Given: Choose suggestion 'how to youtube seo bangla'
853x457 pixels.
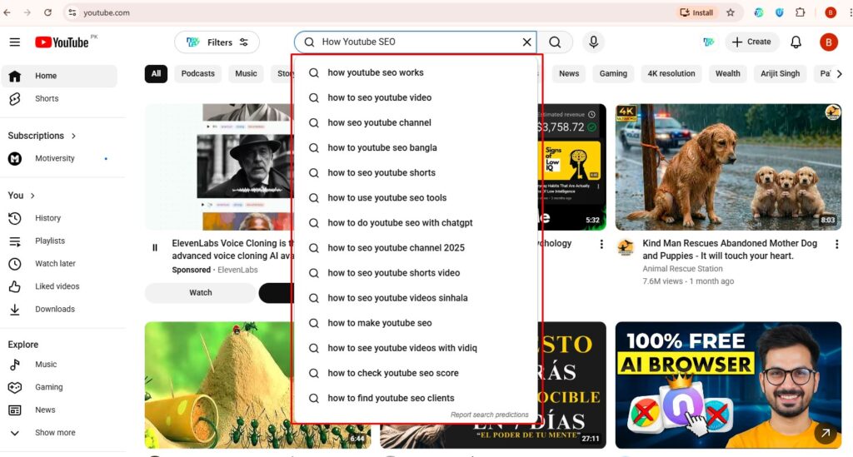Looking at the screenshot, I should (x=416, y=148).
